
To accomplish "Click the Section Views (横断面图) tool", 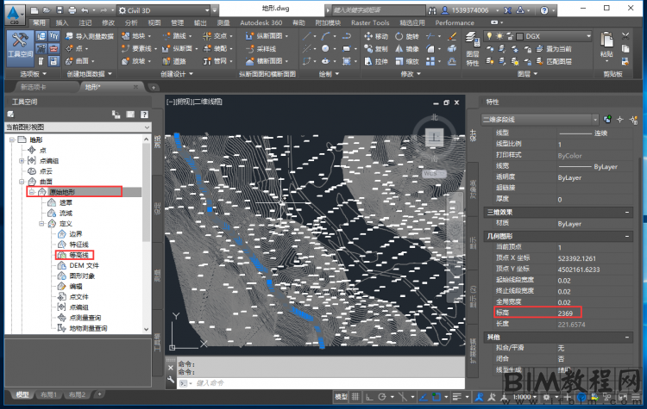I will (267, 61).
